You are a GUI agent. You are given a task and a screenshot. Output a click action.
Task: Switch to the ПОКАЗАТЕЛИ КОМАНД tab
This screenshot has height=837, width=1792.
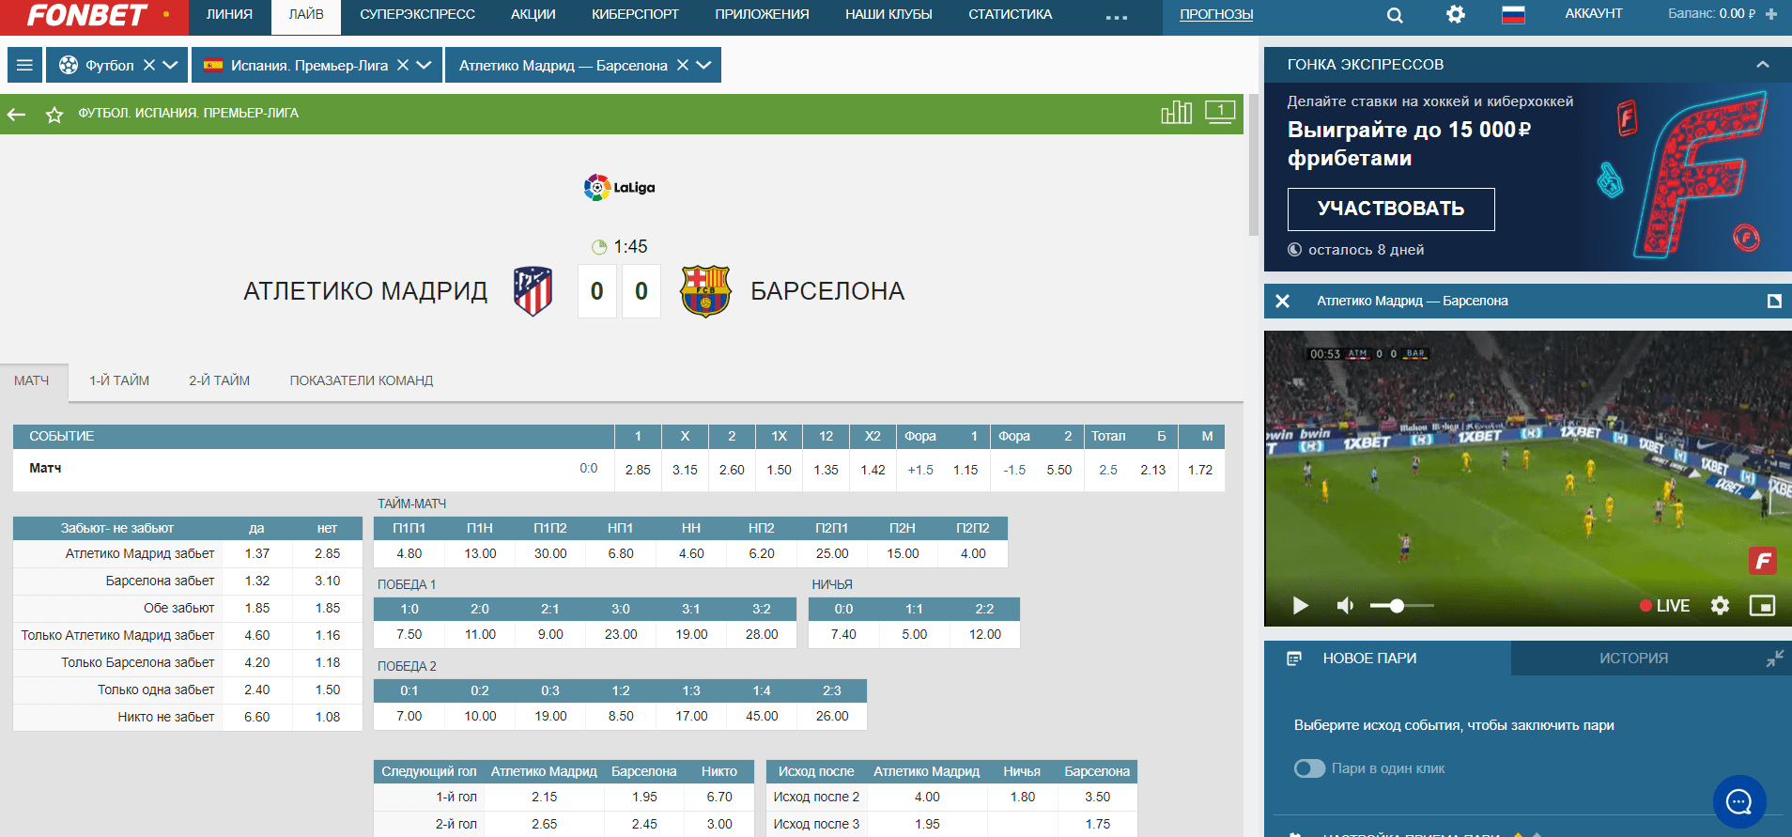click(x=362, y=380)
